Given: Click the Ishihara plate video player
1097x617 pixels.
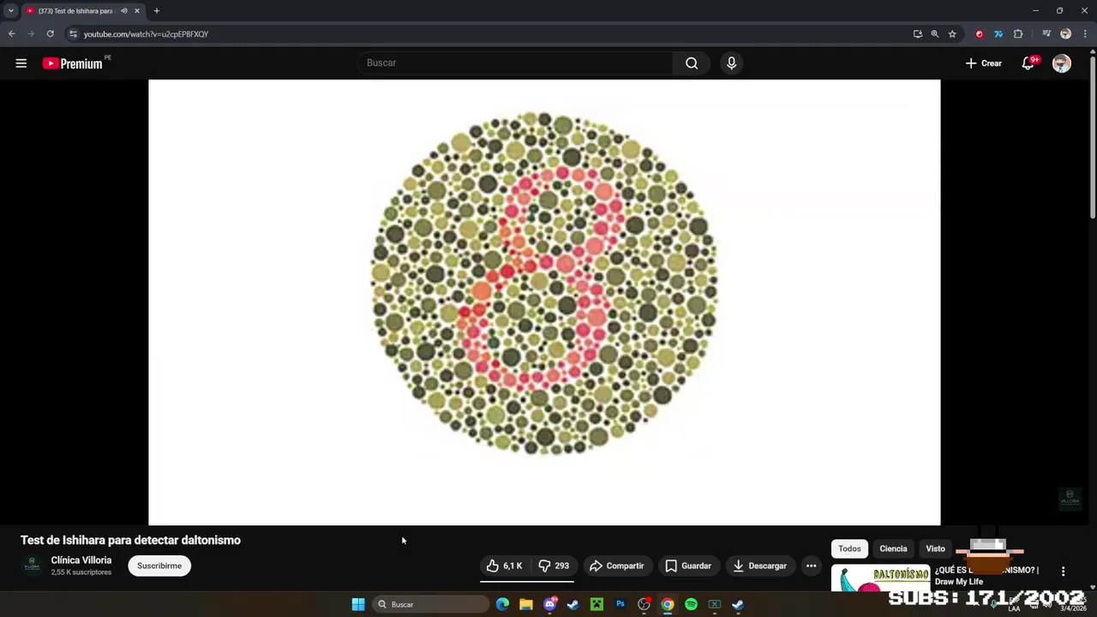Looking at the screenshot, I should pos(544,302).
